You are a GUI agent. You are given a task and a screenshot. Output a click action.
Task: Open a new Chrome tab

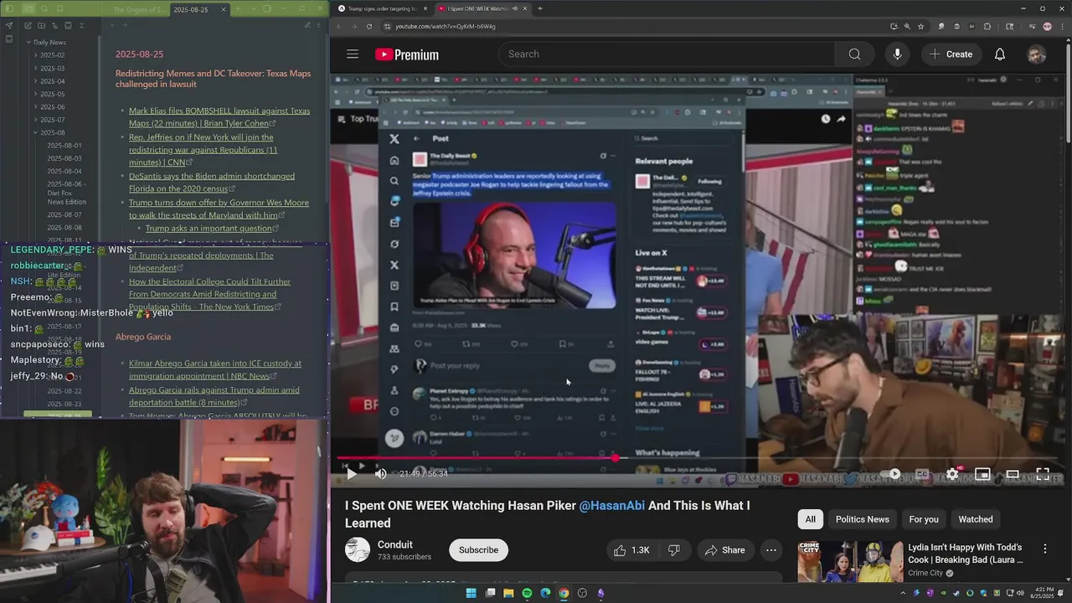tap(540, 8)
